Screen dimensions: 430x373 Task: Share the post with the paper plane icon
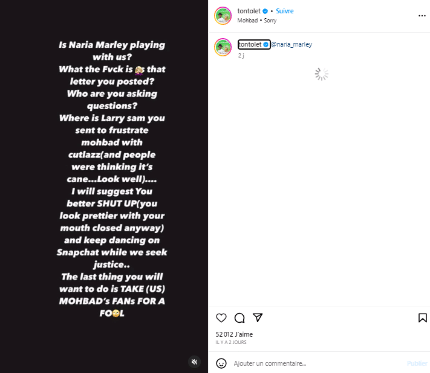[x=258, y=318]
